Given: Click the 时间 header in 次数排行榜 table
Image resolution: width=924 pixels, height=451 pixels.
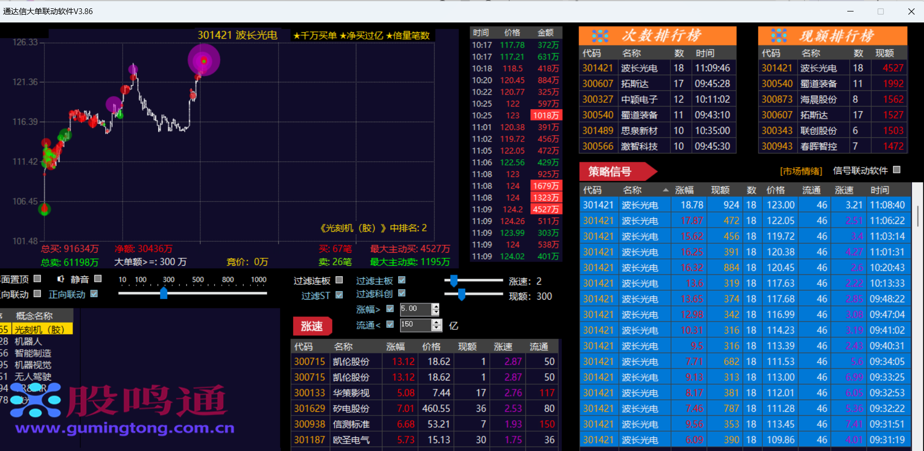Looking at the screenshot, I should (705, 53).
